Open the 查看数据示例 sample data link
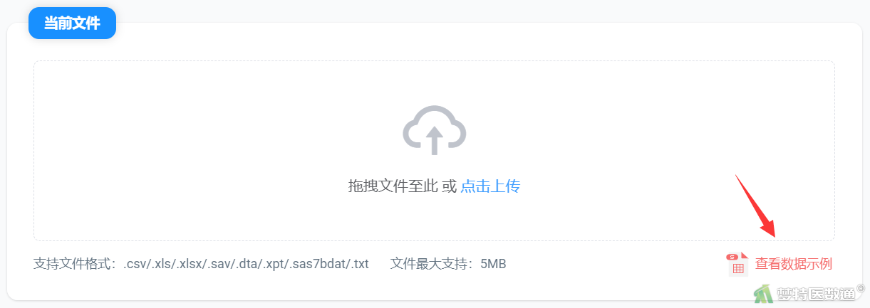The height and width of the screenshot is (308, 870). coord(794,264)
